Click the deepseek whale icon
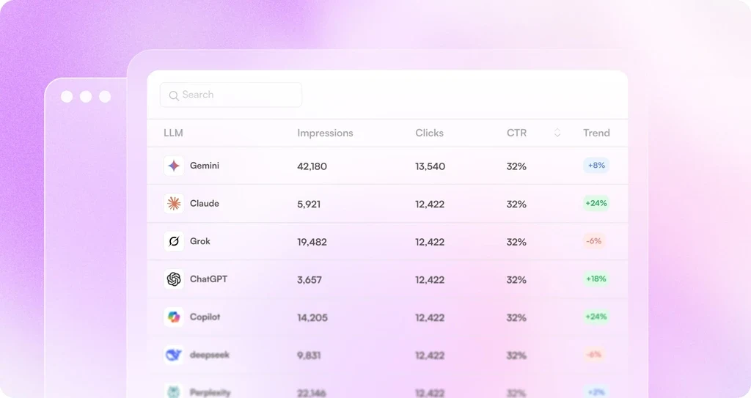 pos(174,355)
